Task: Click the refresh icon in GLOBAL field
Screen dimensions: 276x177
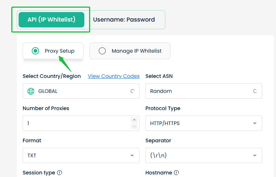Action: (x=133, y=91)
